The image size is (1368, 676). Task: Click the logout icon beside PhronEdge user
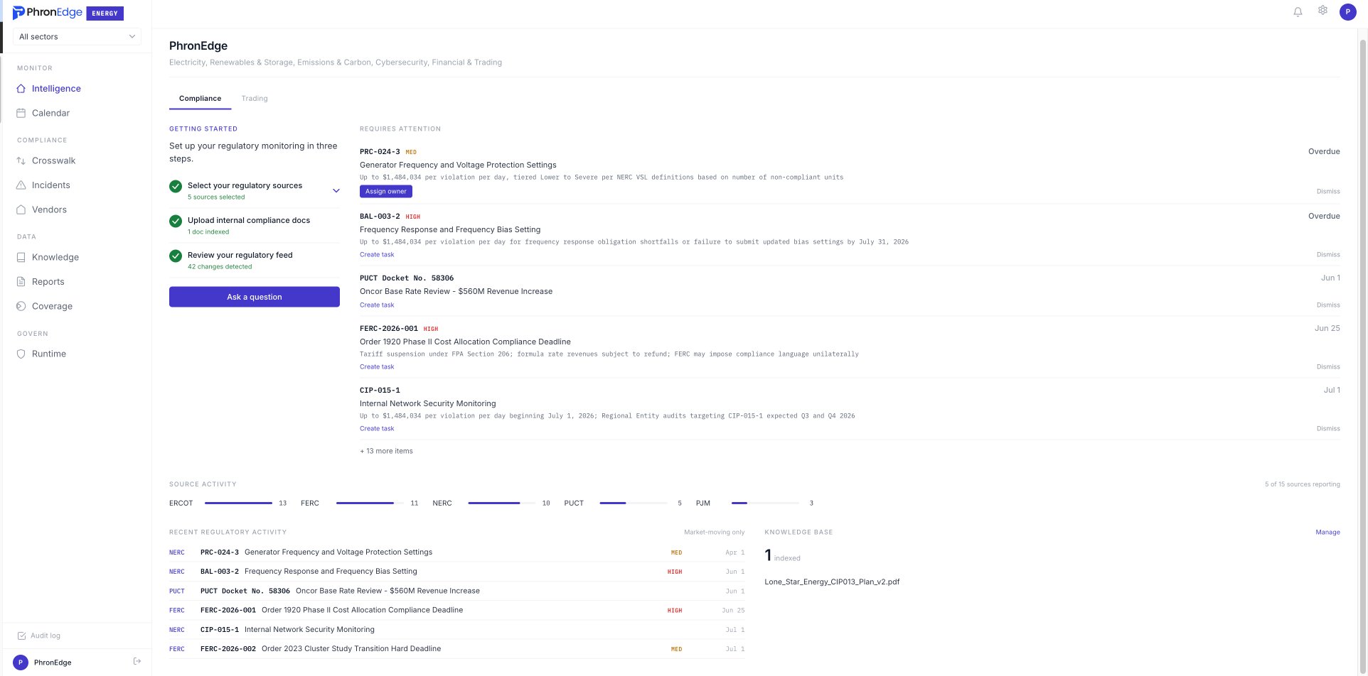pos(137,662)
